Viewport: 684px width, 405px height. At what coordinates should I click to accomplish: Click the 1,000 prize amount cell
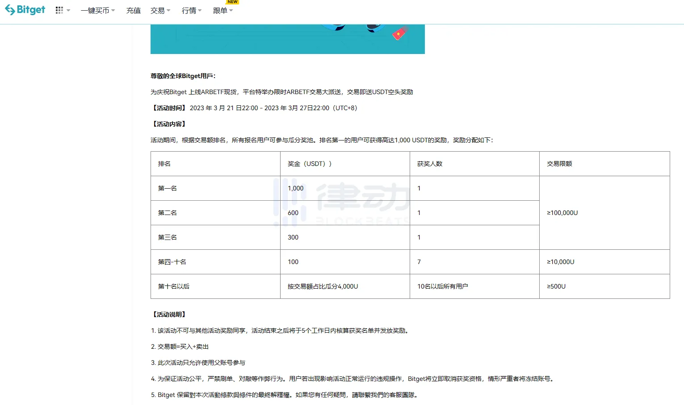(295, 188)
